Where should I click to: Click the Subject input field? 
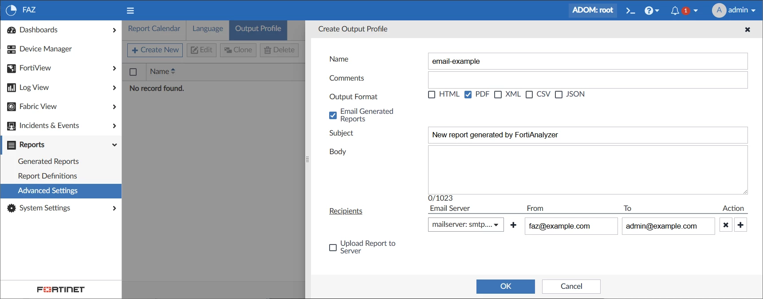click(x=588, y=135)
